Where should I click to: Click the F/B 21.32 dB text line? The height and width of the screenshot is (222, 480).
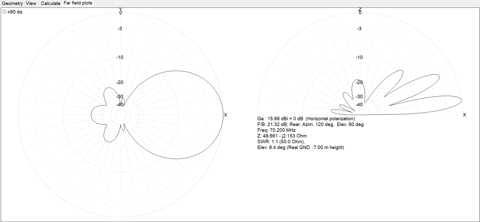click(310, 124)
